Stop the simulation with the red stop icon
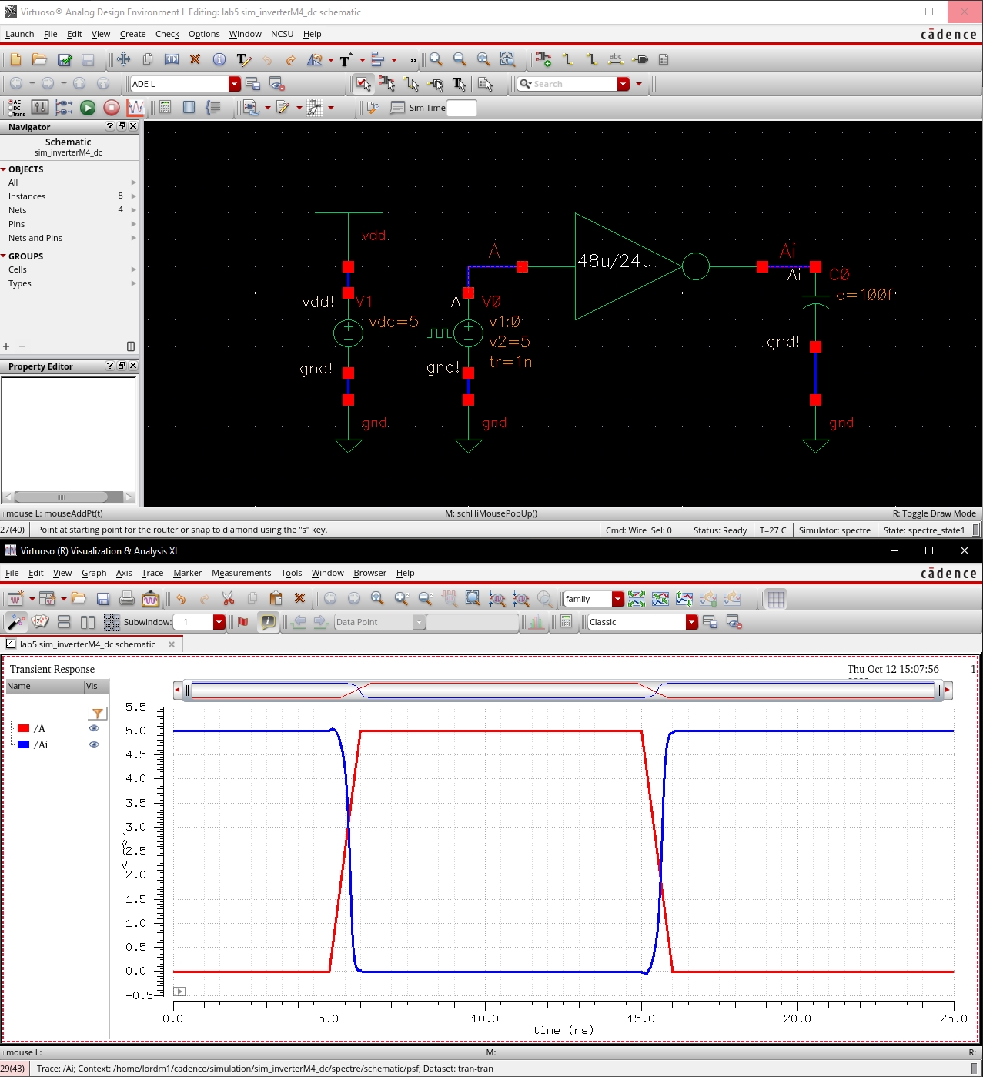The image size is (983, 1077). 112,108
